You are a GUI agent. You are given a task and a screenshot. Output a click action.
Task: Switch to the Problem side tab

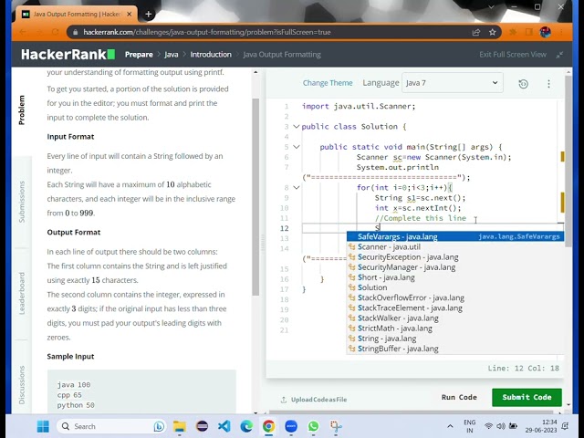22,109
